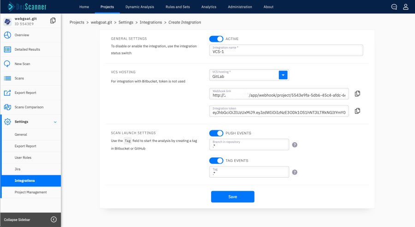Toggle the TAG EVENTS switch
Viewport: 415px width, 227px height.
coord(216,161)
